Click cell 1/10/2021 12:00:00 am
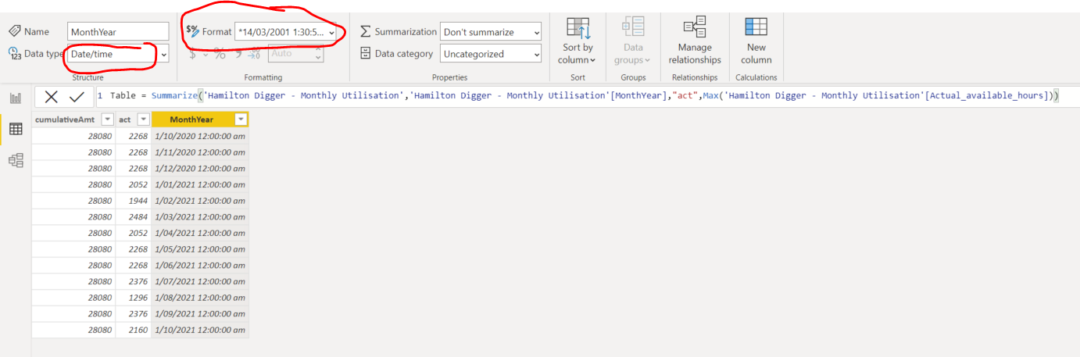This screenshot has height=357, width=1080. click(x=200, y=330)
